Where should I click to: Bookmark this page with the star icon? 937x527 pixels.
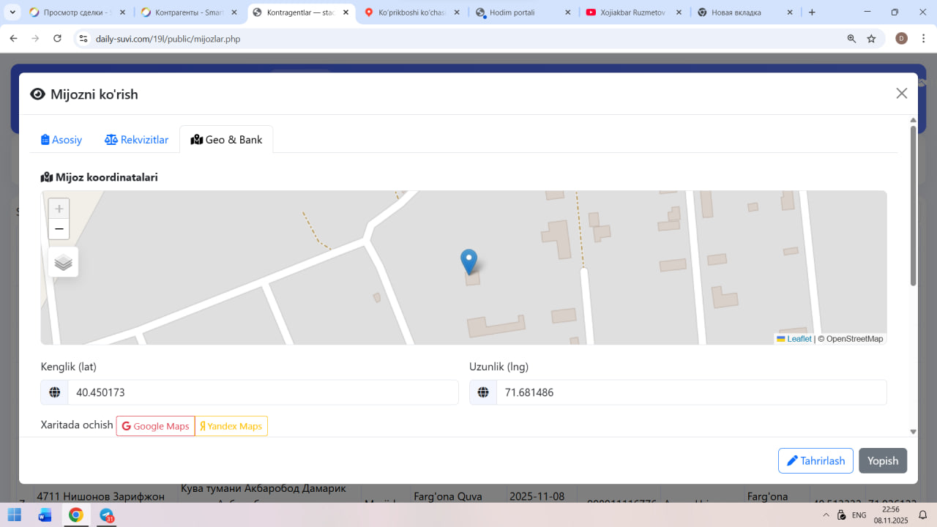(871, 39)
